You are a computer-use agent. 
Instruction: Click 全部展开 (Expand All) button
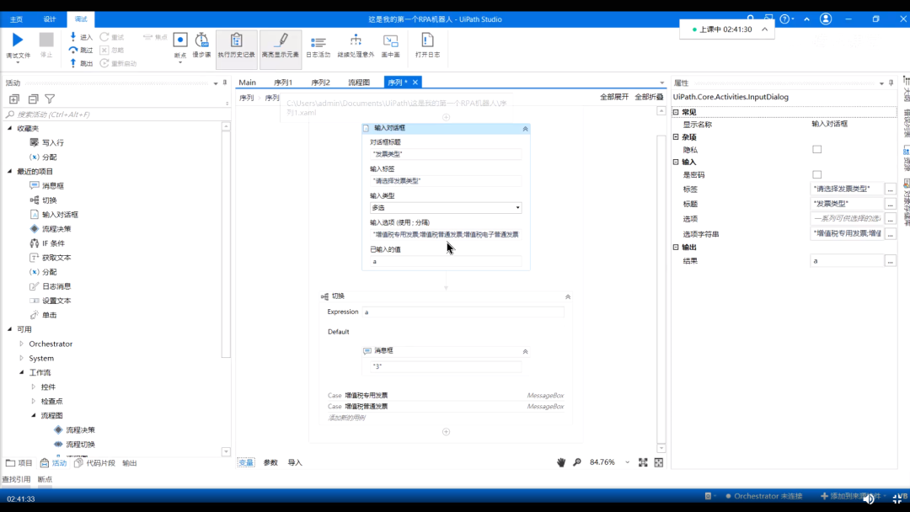tap(613, 98)
